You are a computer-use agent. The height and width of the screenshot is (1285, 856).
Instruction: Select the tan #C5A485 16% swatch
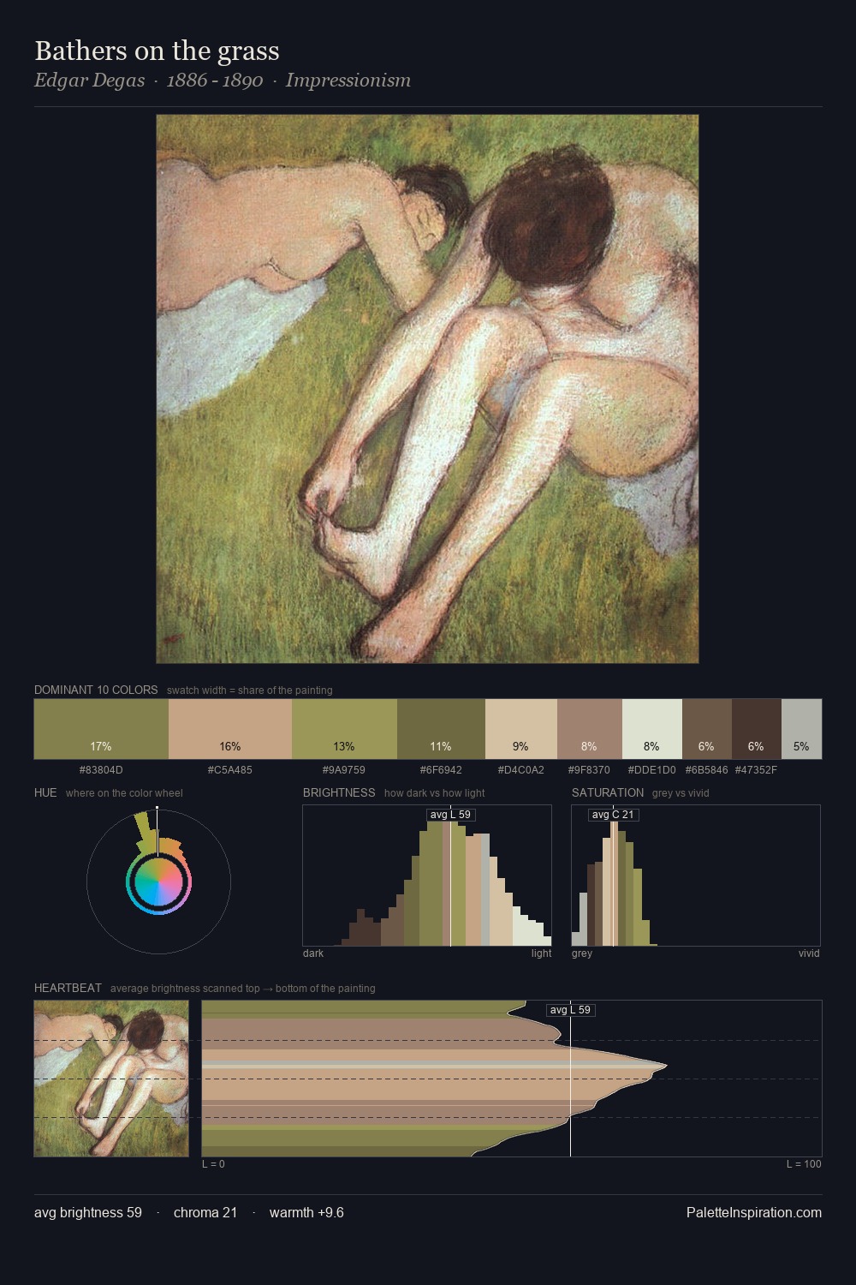230,729
